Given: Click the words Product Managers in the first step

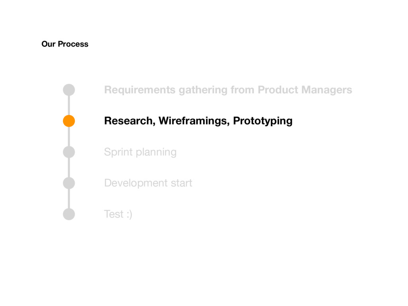Looking at the screenshot, I should (x=305, y=90).
